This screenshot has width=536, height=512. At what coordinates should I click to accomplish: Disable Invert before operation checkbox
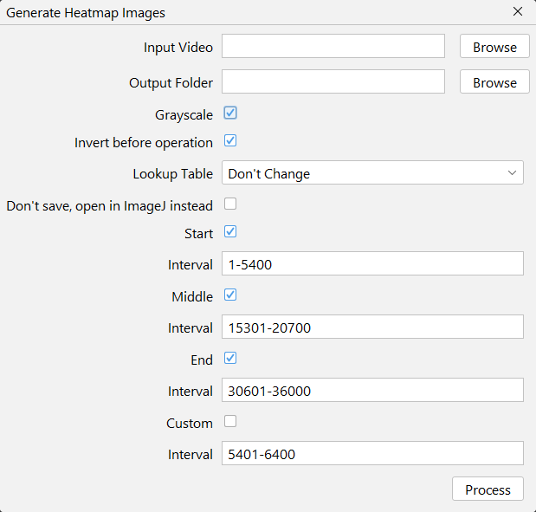(230, 140)
